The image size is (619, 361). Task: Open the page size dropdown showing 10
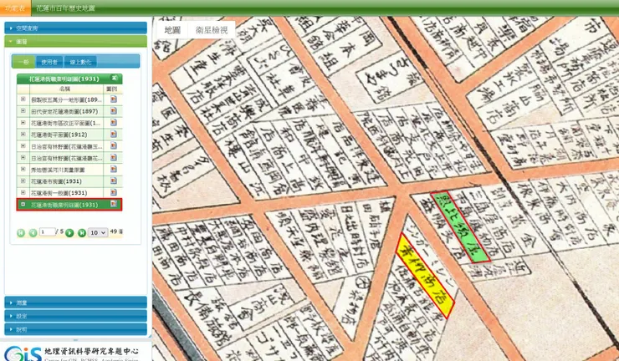[x=98, y=232]
